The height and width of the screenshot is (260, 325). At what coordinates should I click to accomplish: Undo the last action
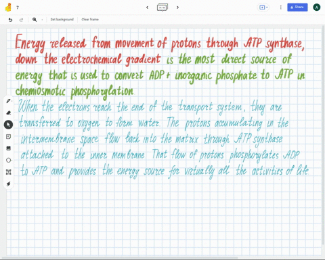click(10, 20)
